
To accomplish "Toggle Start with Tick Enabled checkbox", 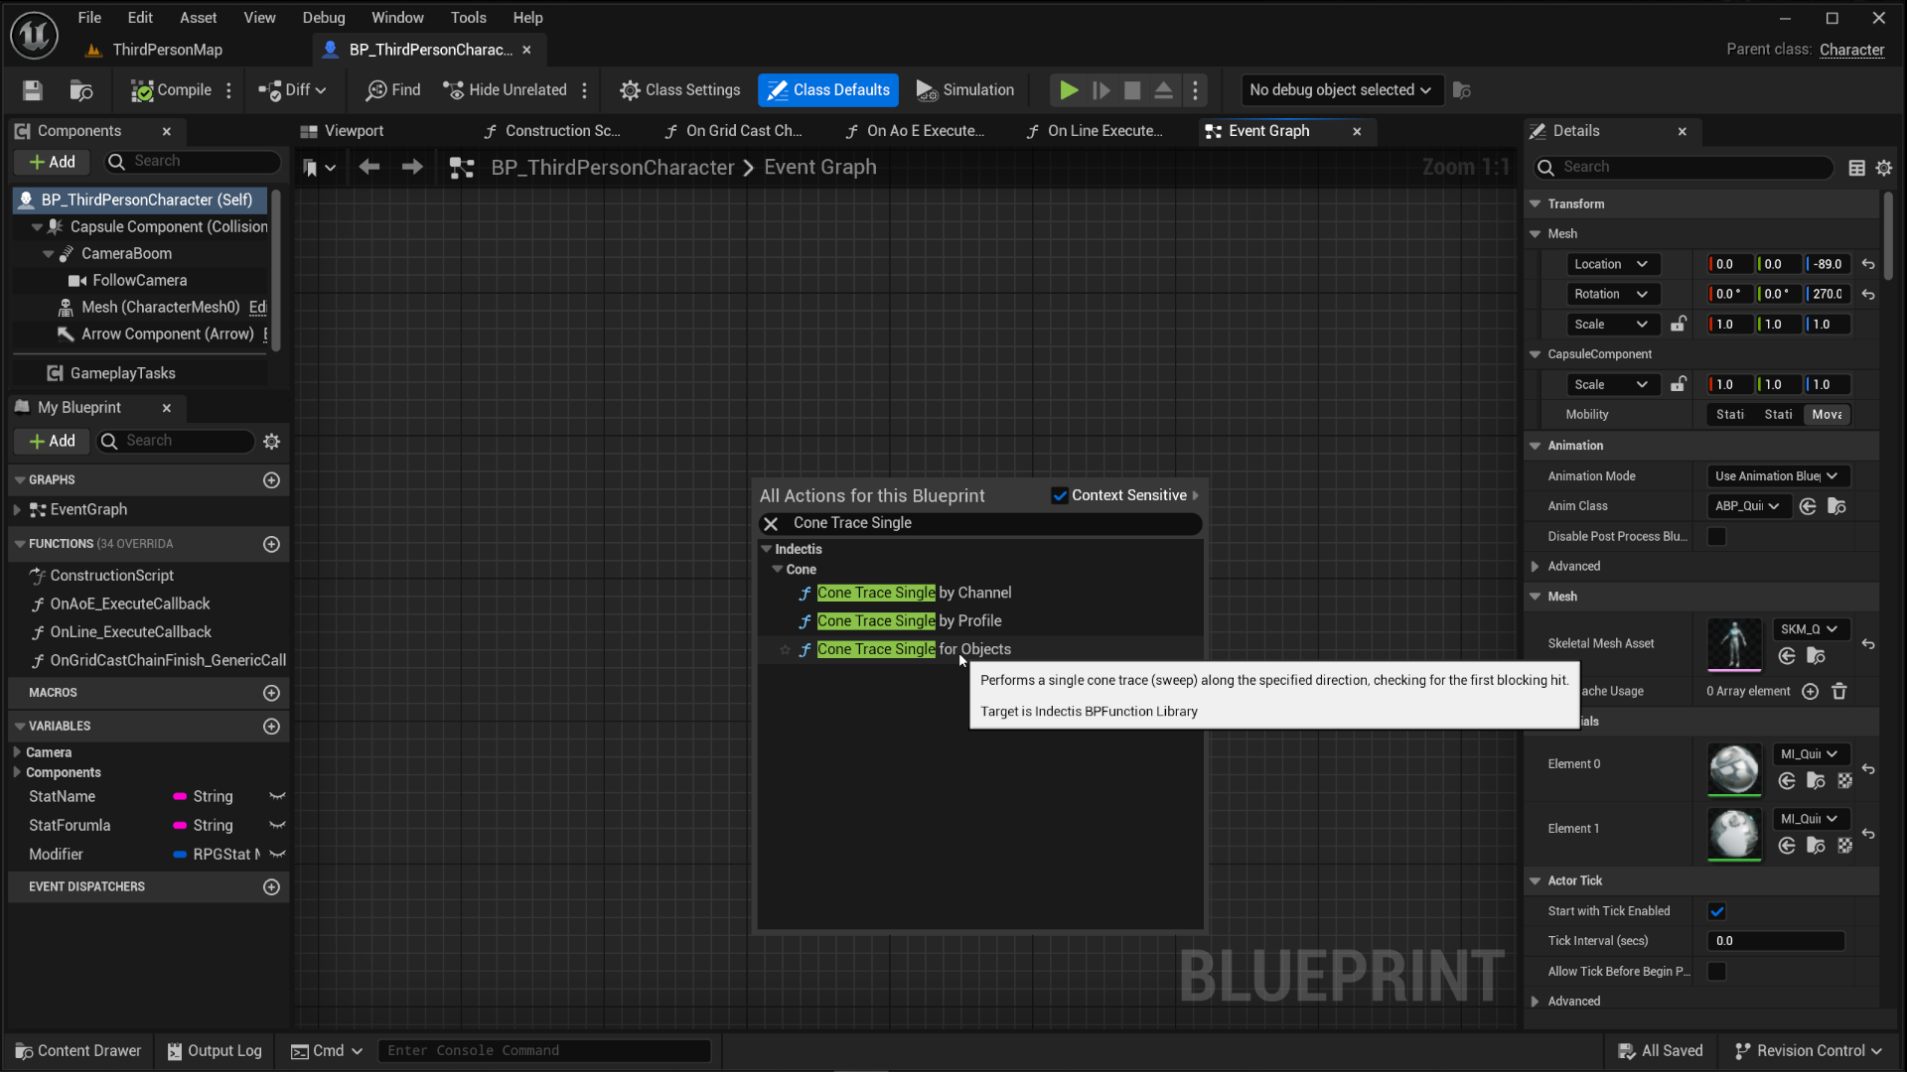I will point(1716,911).
